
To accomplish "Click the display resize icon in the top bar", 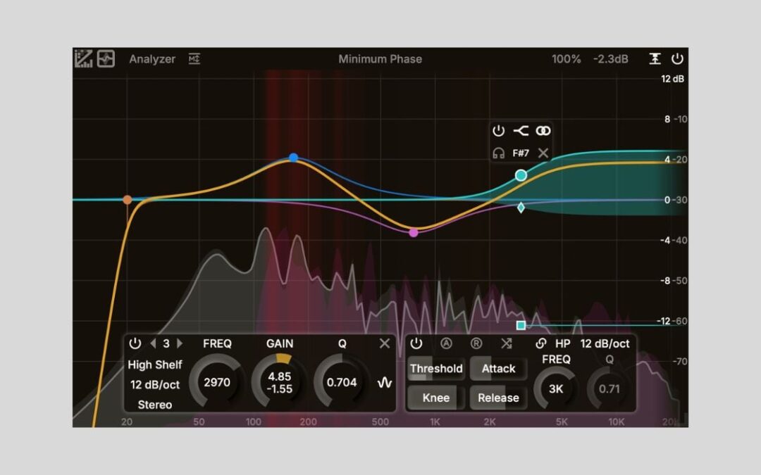I will point(655,59).
